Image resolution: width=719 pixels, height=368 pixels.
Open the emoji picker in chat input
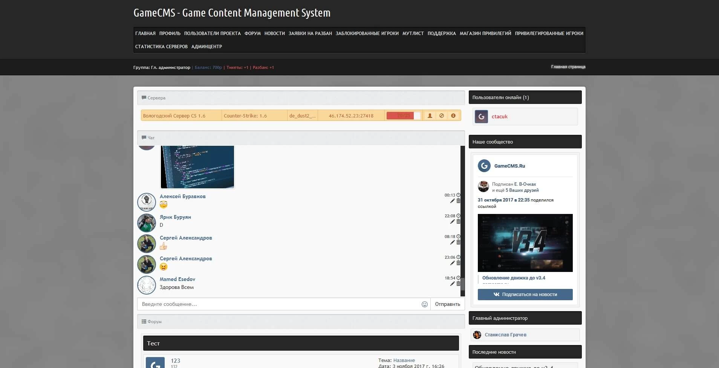(x=424, y=304)
